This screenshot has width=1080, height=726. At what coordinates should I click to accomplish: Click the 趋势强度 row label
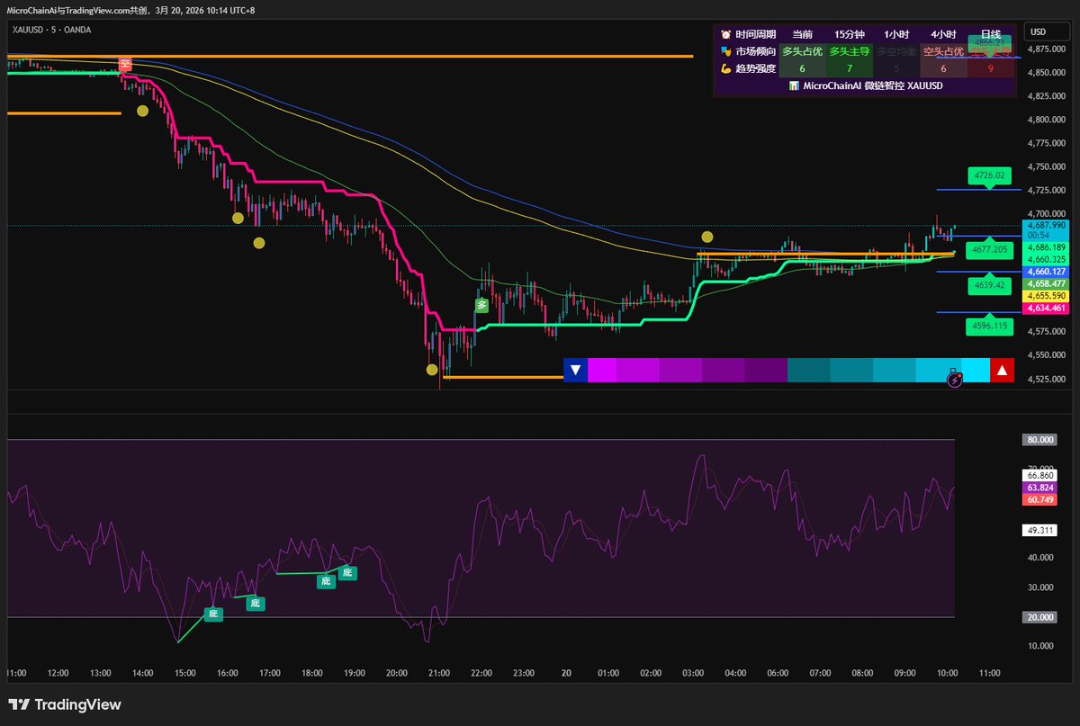tap(756, 68)
